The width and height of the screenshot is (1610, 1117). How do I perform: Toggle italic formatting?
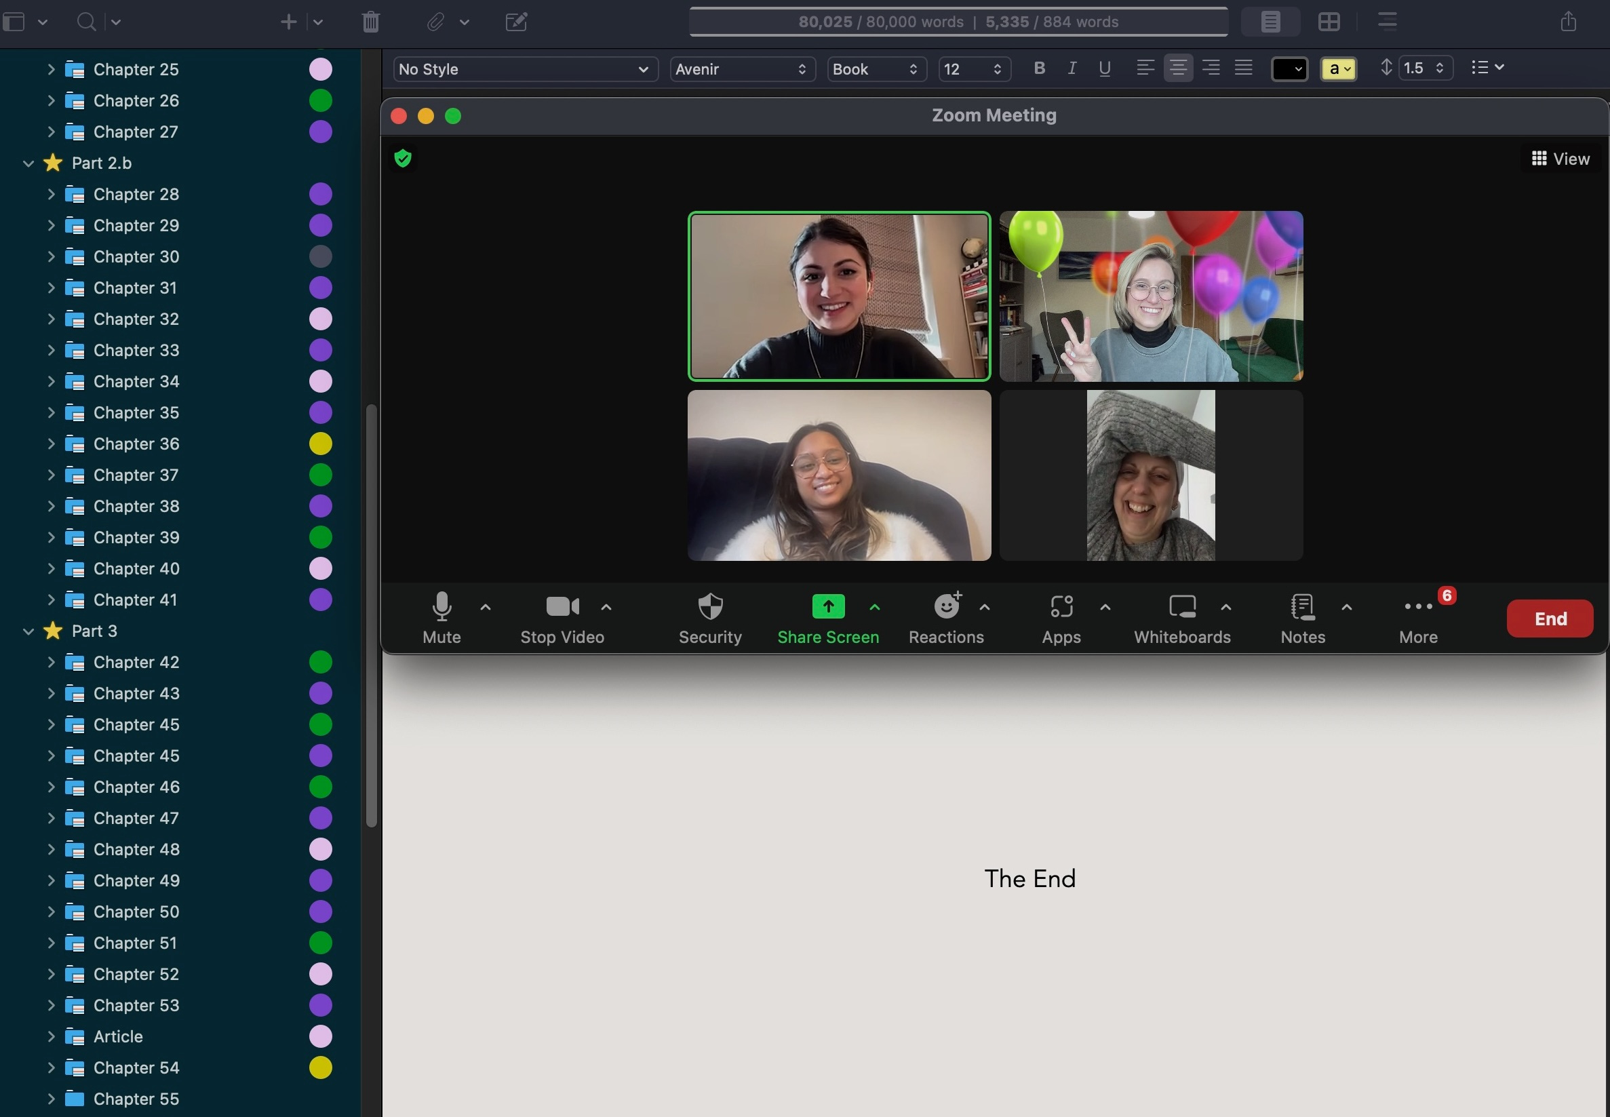(1072, 68)
